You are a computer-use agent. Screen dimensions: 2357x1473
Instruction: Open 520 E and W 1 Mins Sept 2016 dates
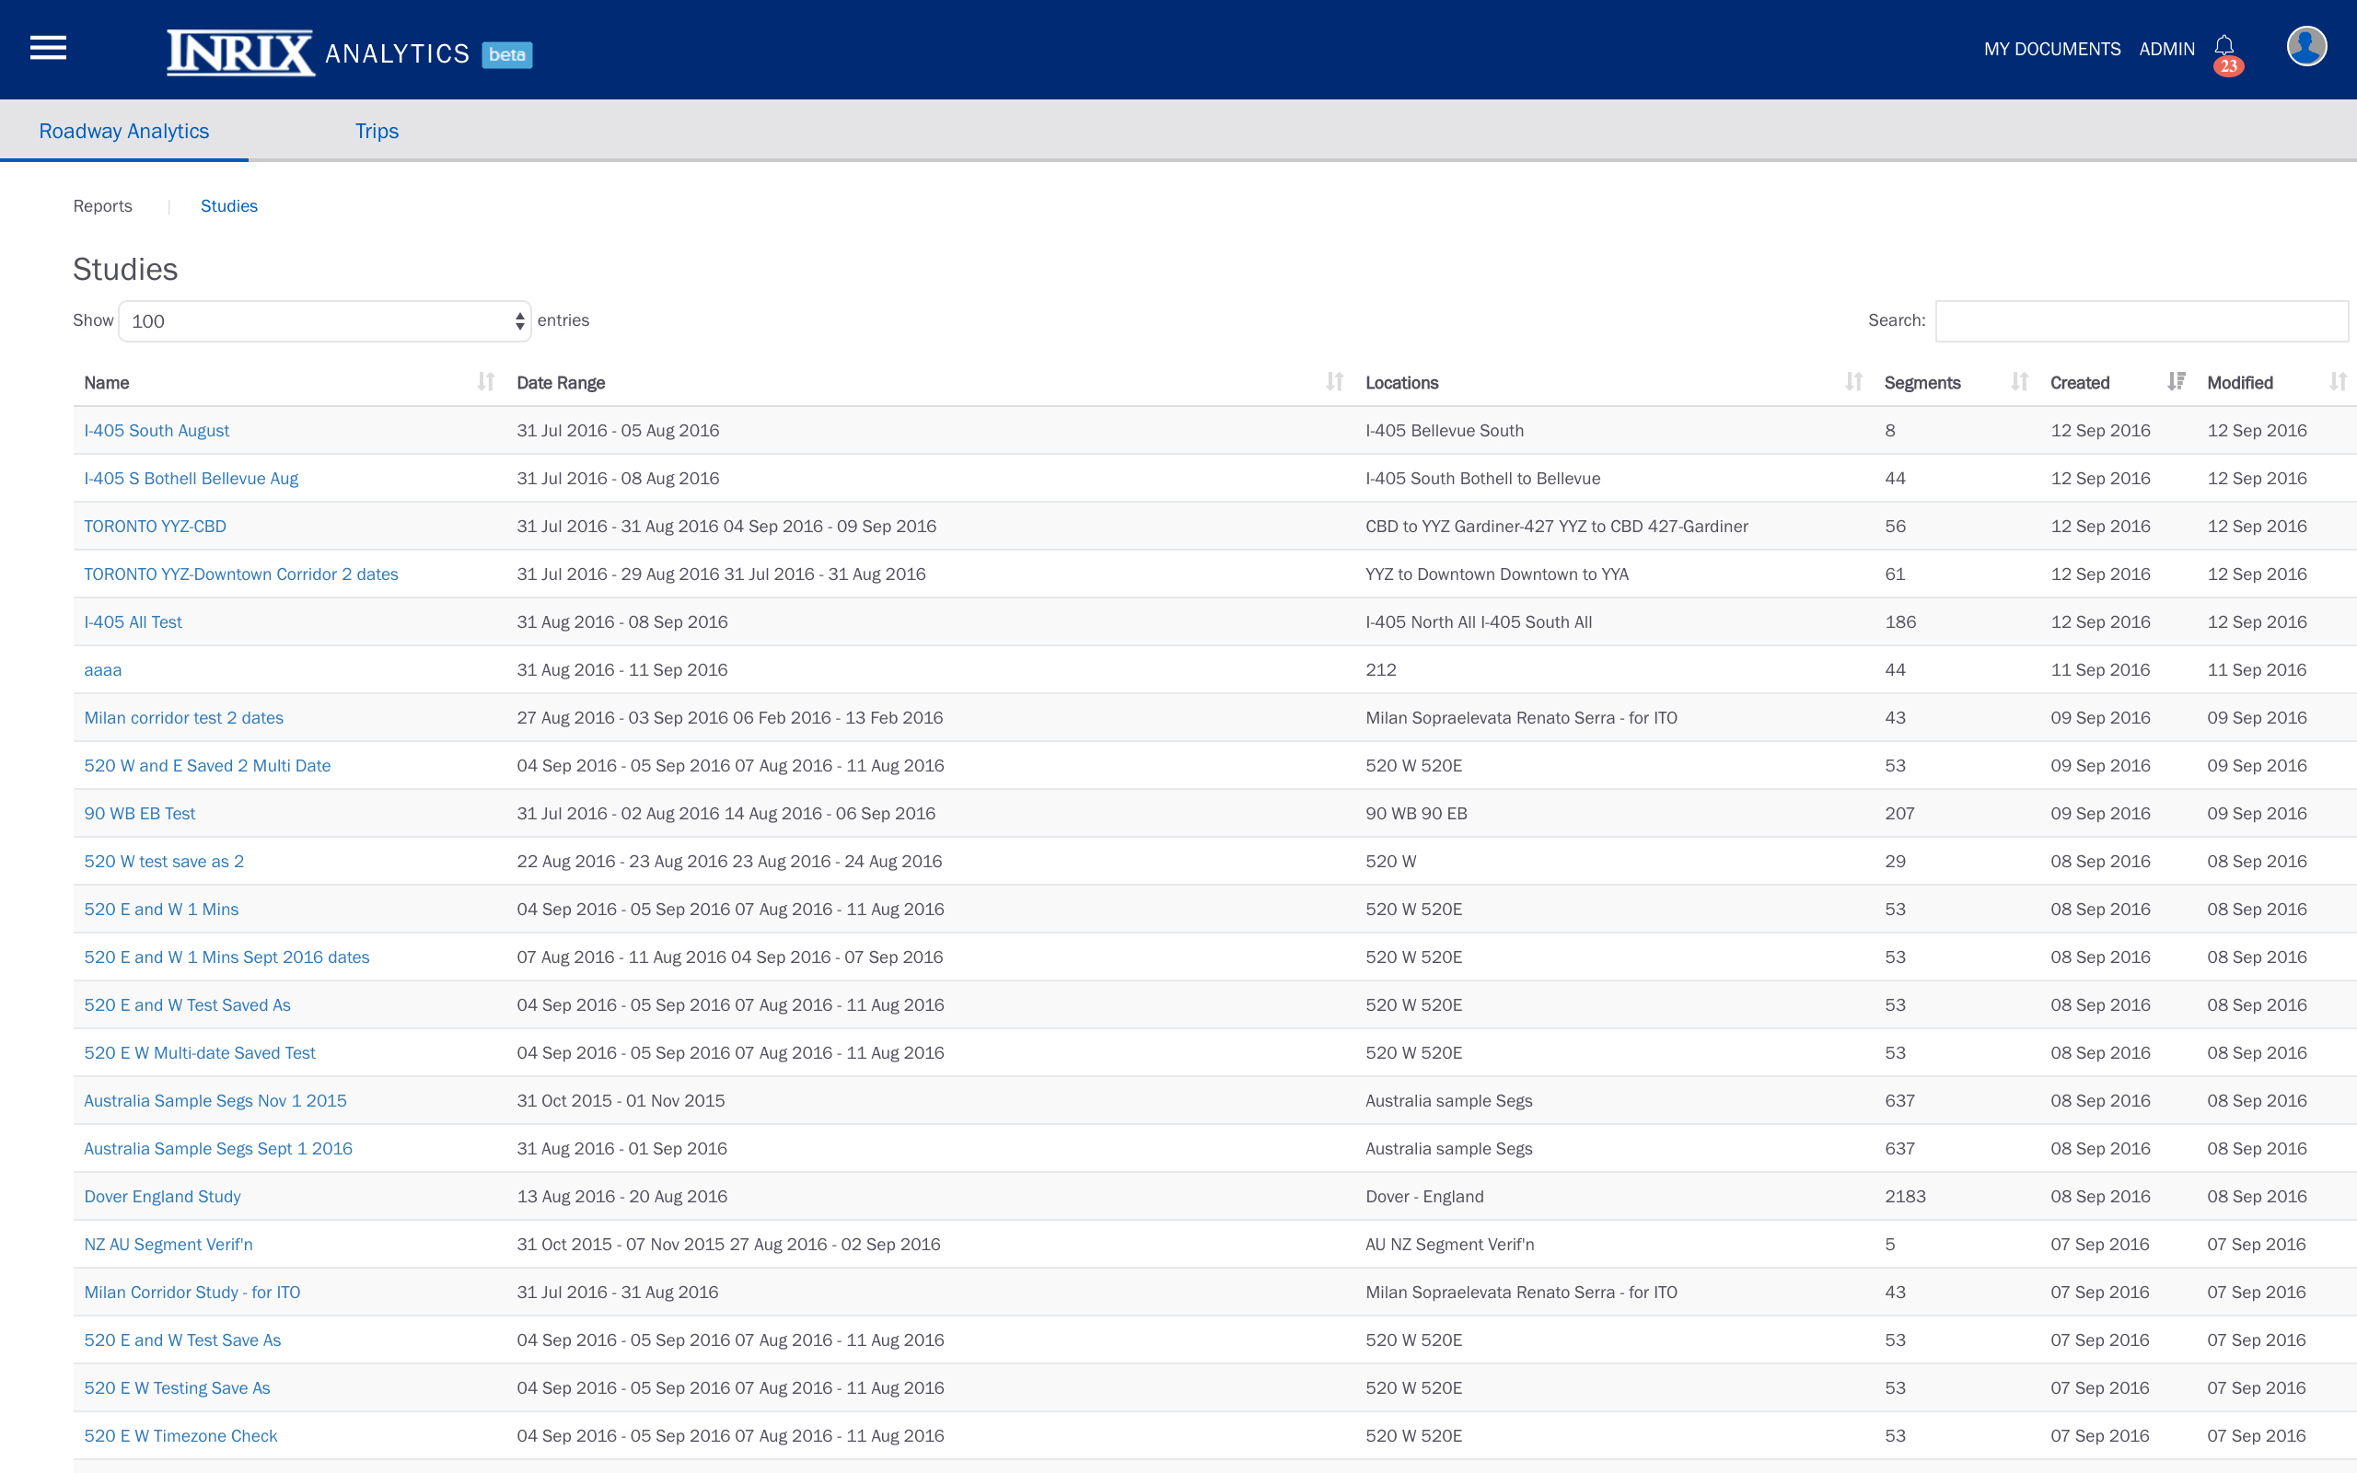(x=226, y=957)
